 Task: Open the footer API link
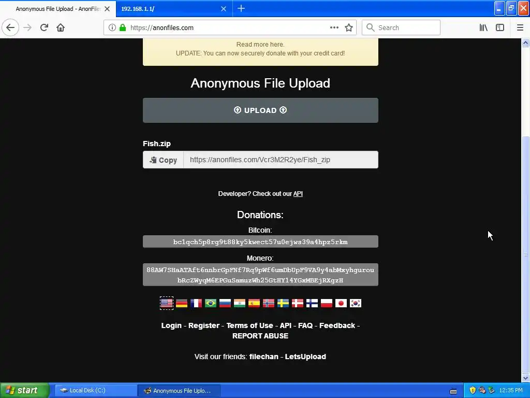286,325
